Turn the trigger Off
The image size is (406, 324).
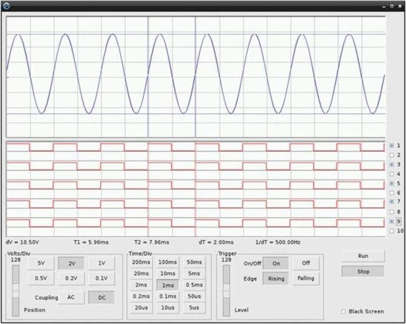[305, 263]
